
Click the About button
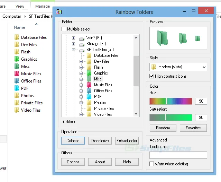[100, 162]
